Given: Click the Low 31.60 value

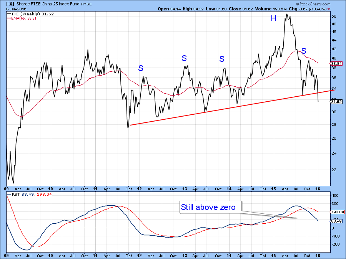Looking at the screenshot, I should (x=216, y=9).
